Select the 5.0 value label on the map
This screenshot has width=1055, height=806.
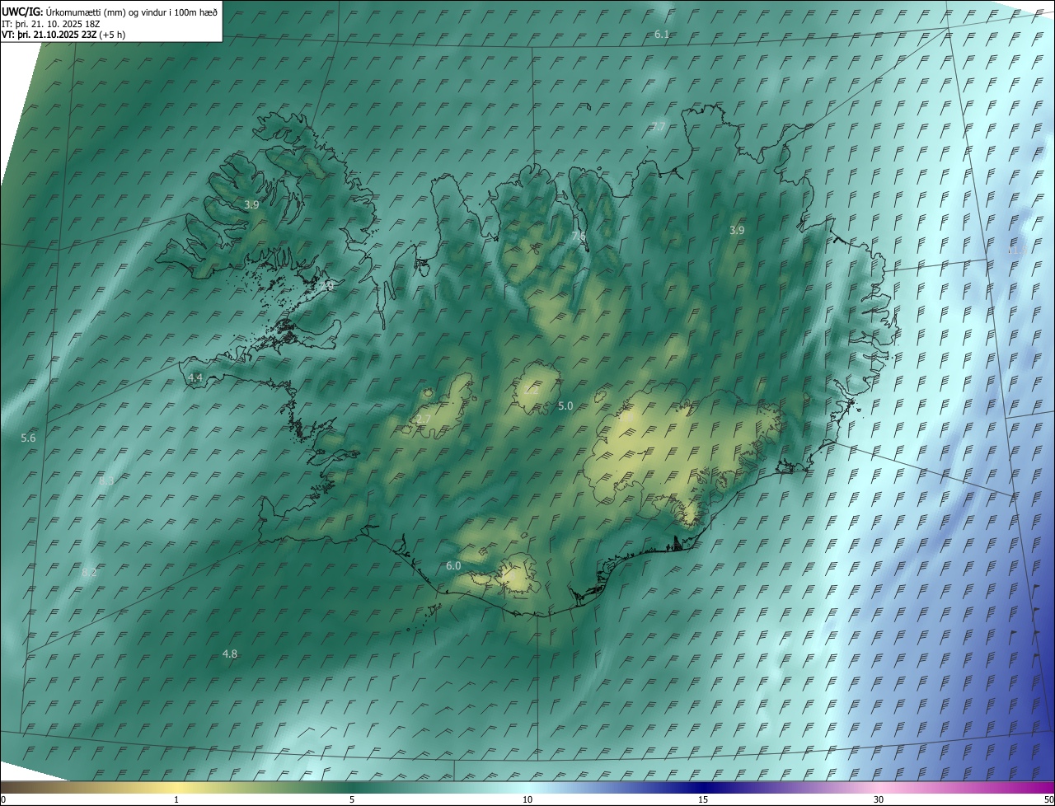click(565, 406)
